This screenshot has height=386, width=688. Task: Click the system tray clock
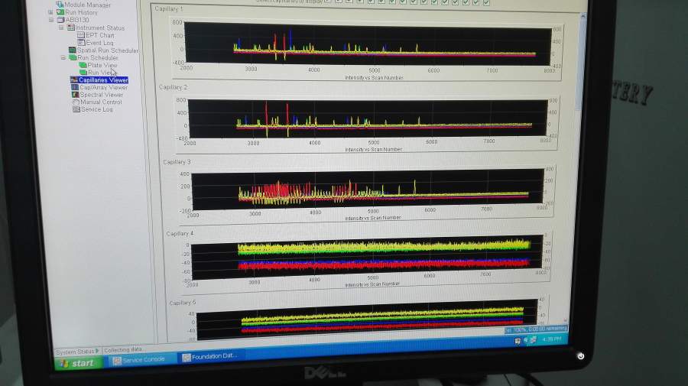click(x=551, y=339)
